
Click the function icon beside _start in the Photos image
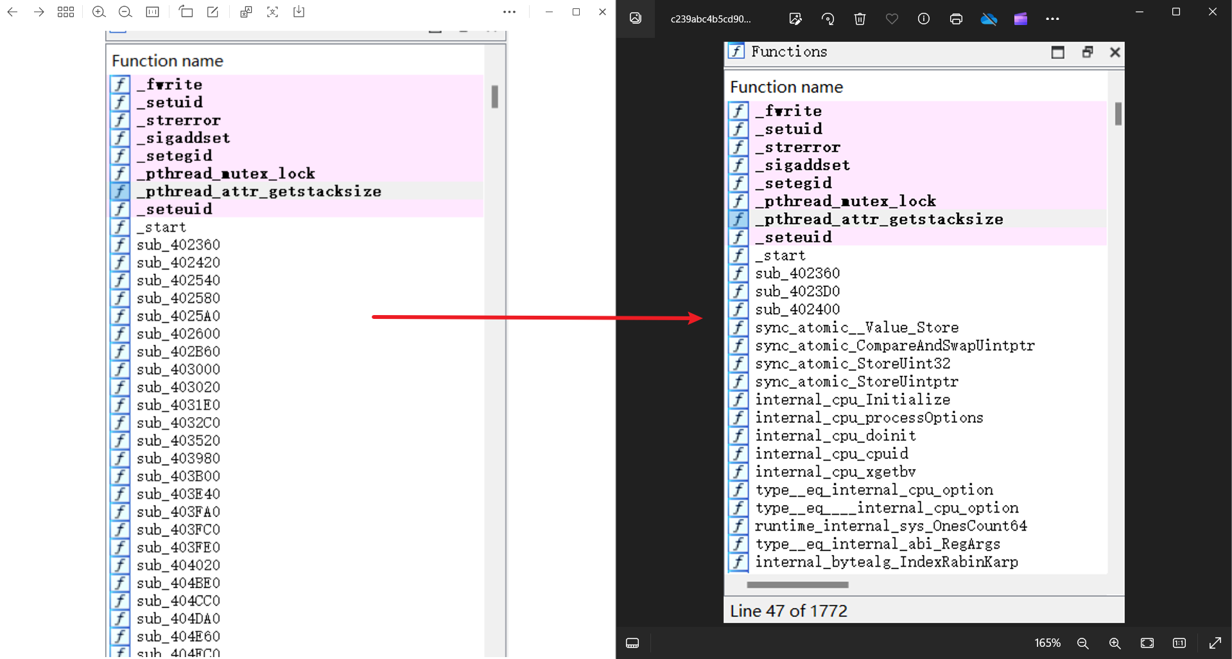(738, 255)
